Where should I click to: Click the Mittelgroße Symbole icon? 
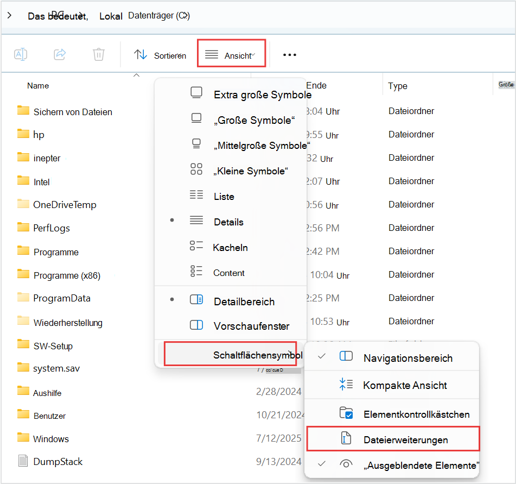196,143
